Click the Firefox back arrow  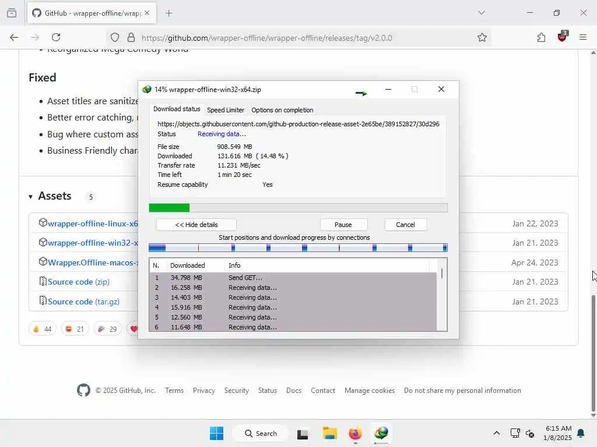[14, 37]
